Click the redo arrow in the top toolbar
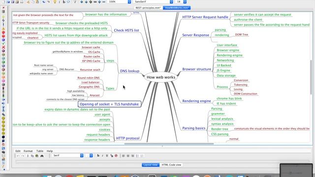The width and height of the screenshot is (315, 177). click(48, 2)
